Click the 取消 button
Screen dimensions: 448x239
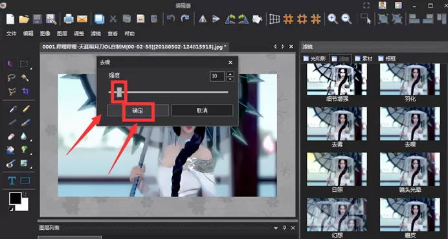[x=202, y=110]
